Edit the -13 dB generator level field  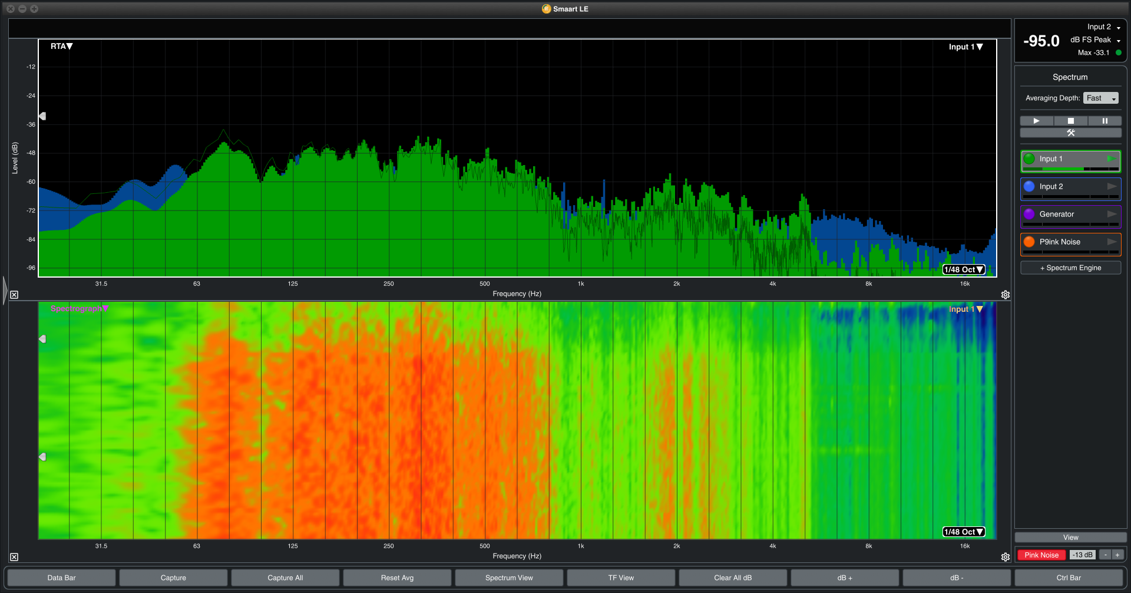[x=1083, y=555]
